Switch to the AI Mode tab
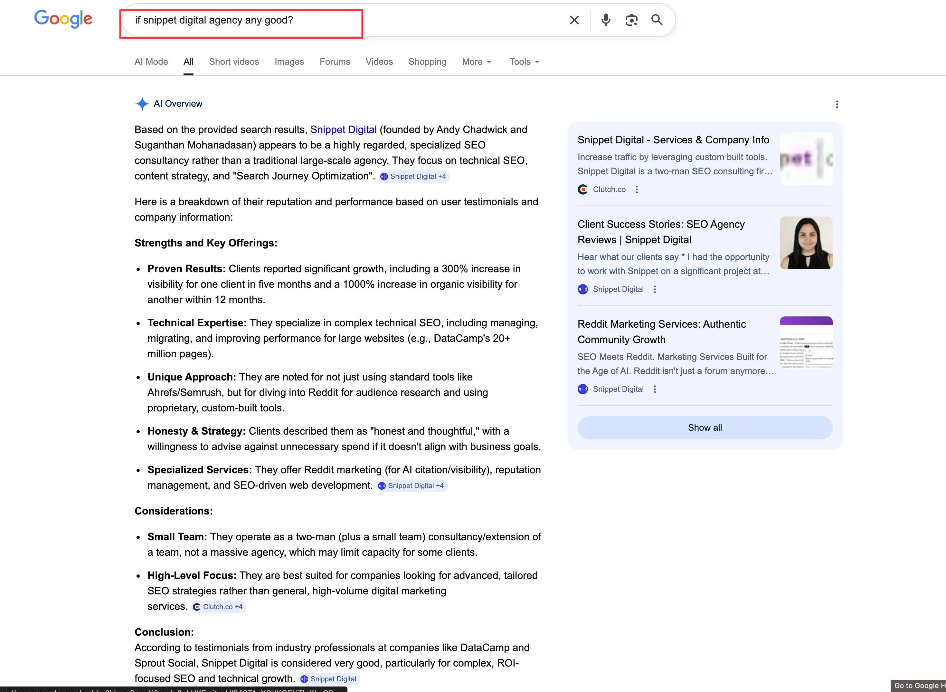Screen dimensions: 946x692 click(x=151, y=62)
